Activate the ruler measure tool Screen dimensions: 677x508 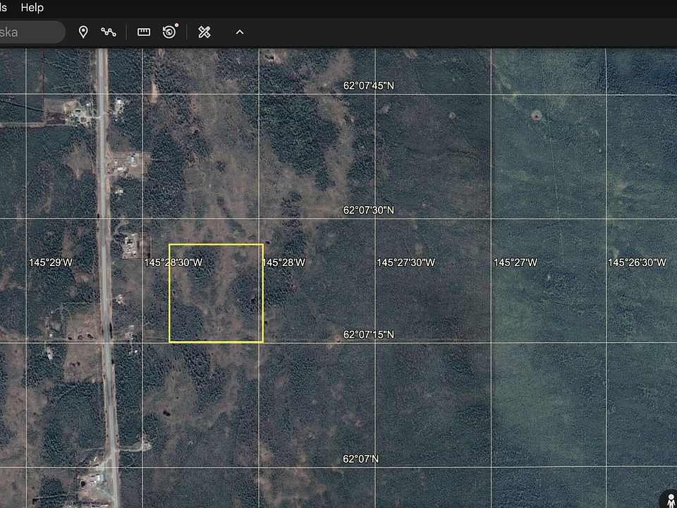144,32
